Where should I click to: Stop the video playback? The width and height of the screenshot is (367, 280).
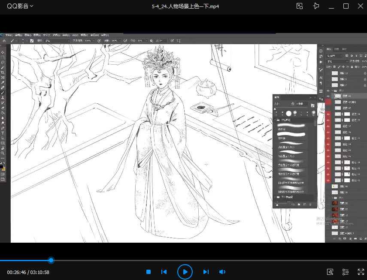pos(149,272)
